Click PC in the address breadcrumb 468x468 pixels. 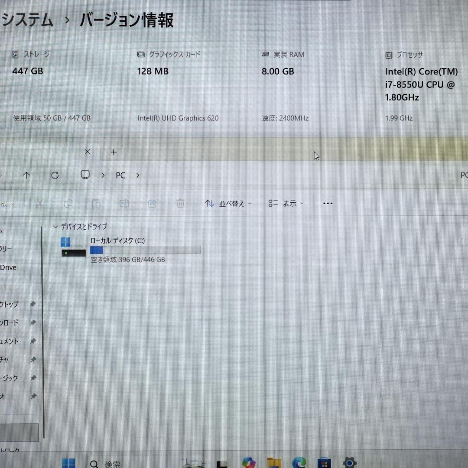[120, 175]
